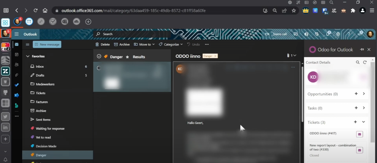
Task: Select the blurred message checkbox circle
Action: pos(99,68)
